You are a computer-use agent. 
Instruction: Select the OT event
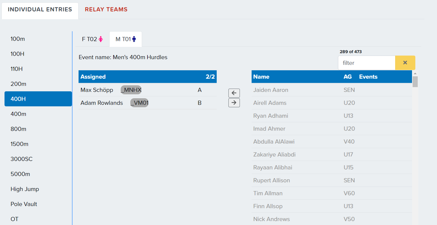tap(14, 219)
